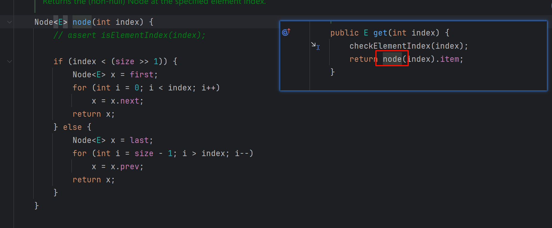The image size is (552, 228).
Task: Collapse the if (index < size) block
Action: 10,61
